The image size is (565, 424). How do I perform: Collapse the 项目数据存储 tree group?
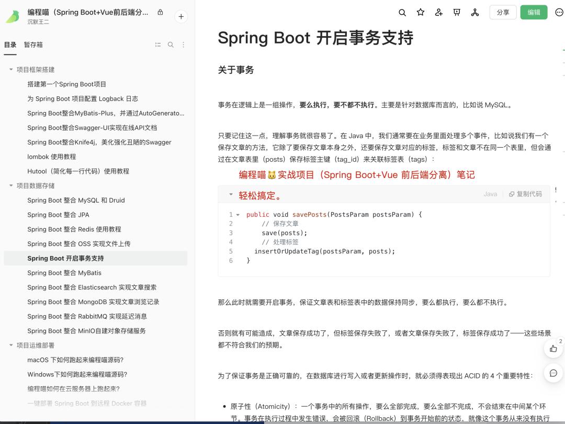tap(11, 186)
